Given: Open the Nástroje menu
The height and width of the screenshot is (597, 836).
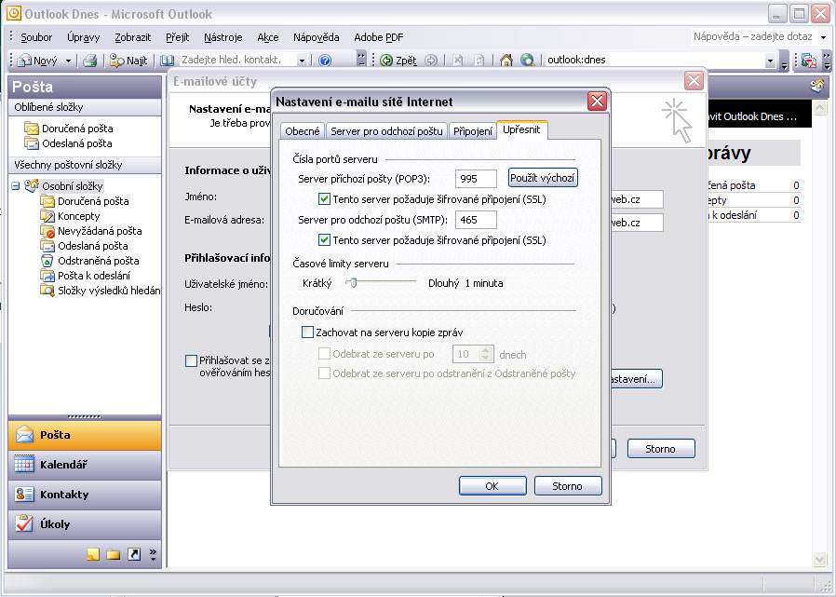Looking at the screenshot, I should (223, 37).
